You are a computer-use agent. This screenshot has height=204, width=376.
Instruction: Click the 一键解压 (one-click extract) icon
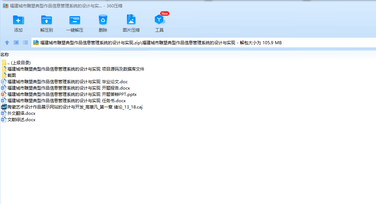click(75, 20)
